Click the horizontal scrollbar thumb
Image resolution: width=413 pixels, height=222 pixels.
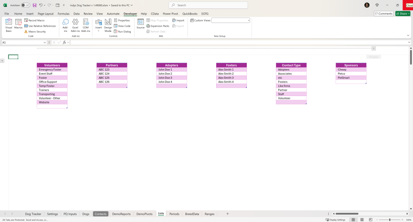[347, 214]
